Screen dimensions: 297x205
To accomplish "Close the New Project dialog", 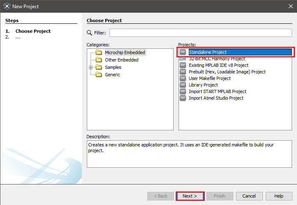I will (291, 6).
